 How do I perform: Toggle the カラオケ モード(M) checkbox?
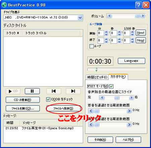tap(111, 86)
